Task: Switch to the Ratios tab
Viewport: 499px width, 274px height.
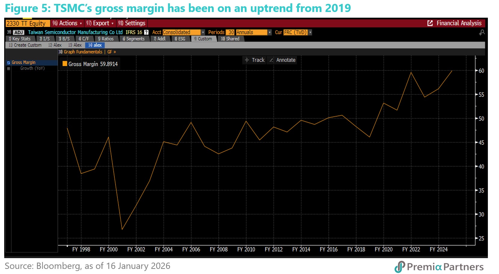Action: tap(106, 39)
